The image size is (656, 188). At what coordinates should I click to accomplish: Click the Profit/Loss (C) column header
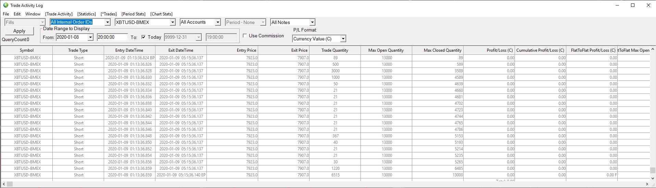pos(489,50)
